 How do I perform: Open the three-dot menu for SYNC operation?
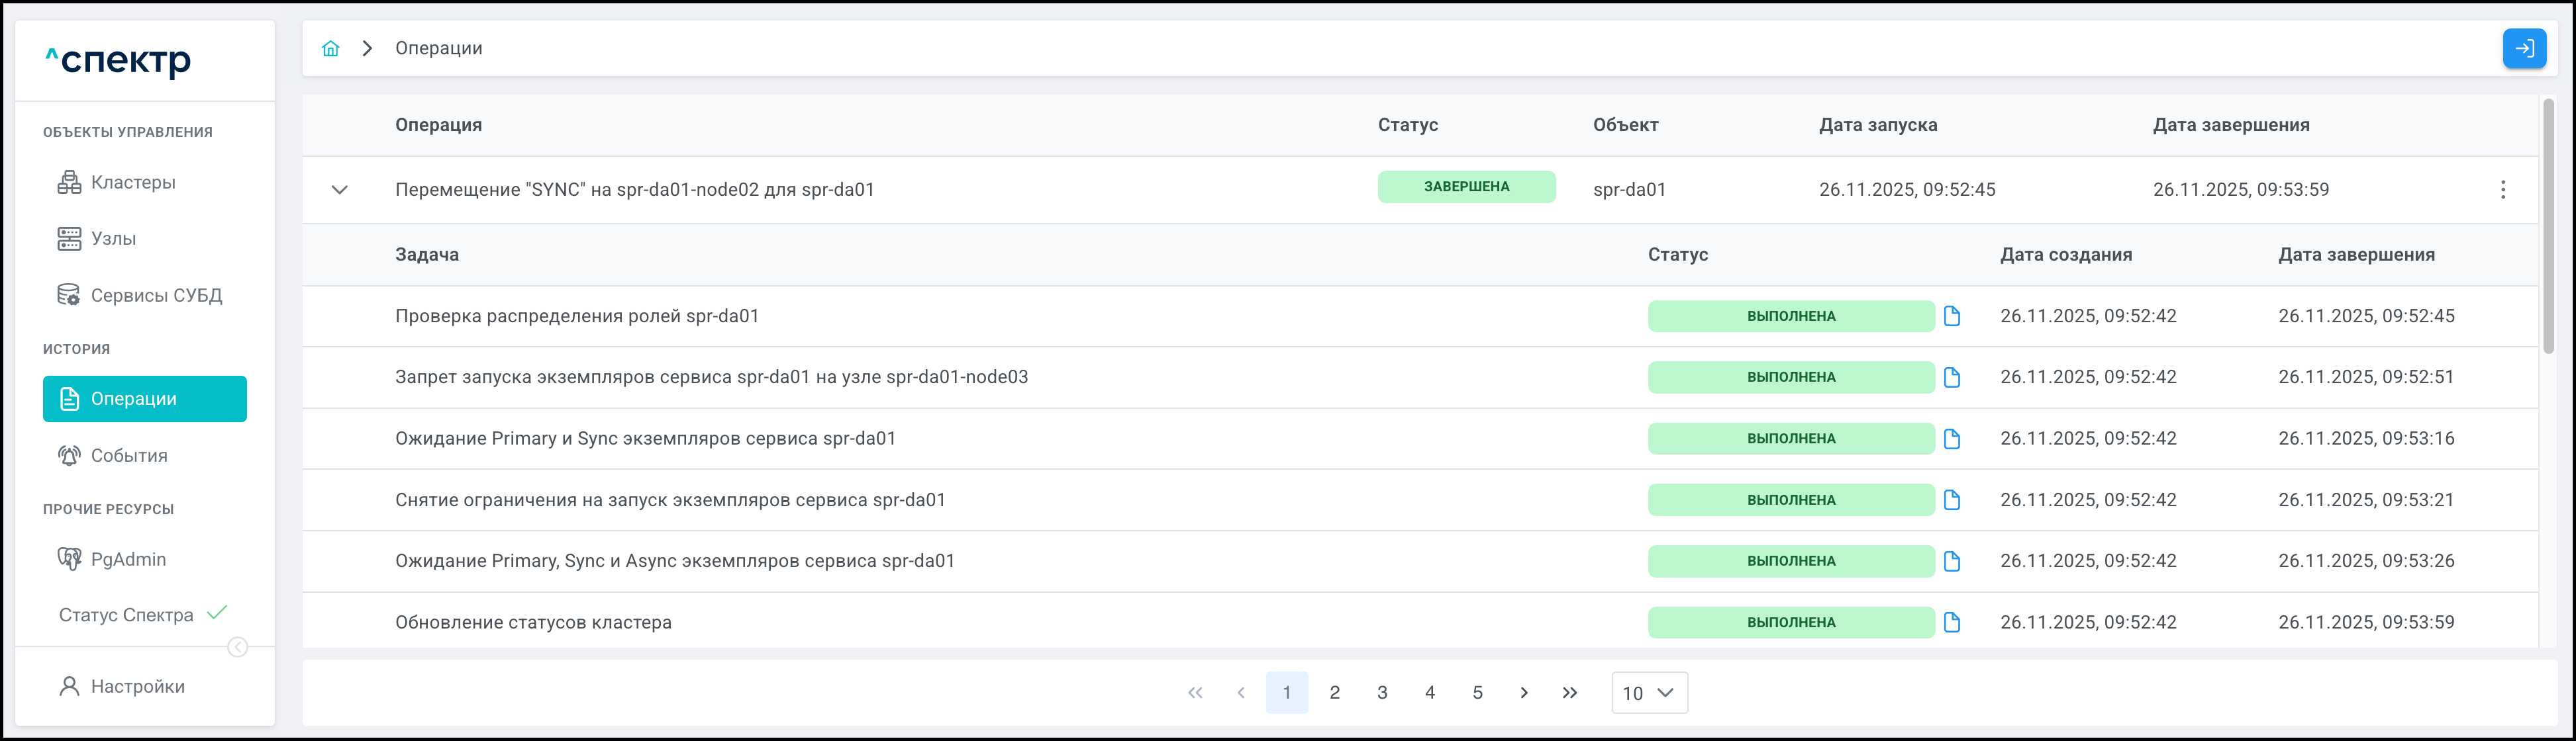coord(2502,190)
